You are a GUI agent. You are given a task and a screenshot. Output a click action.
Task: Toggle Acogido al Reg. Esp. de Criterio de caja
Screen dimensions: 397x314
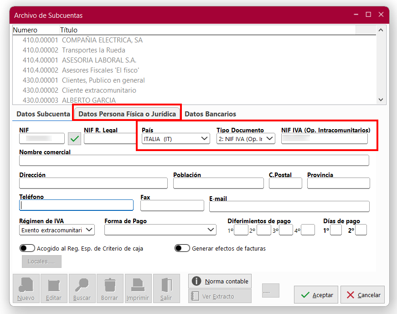(27, 248)
